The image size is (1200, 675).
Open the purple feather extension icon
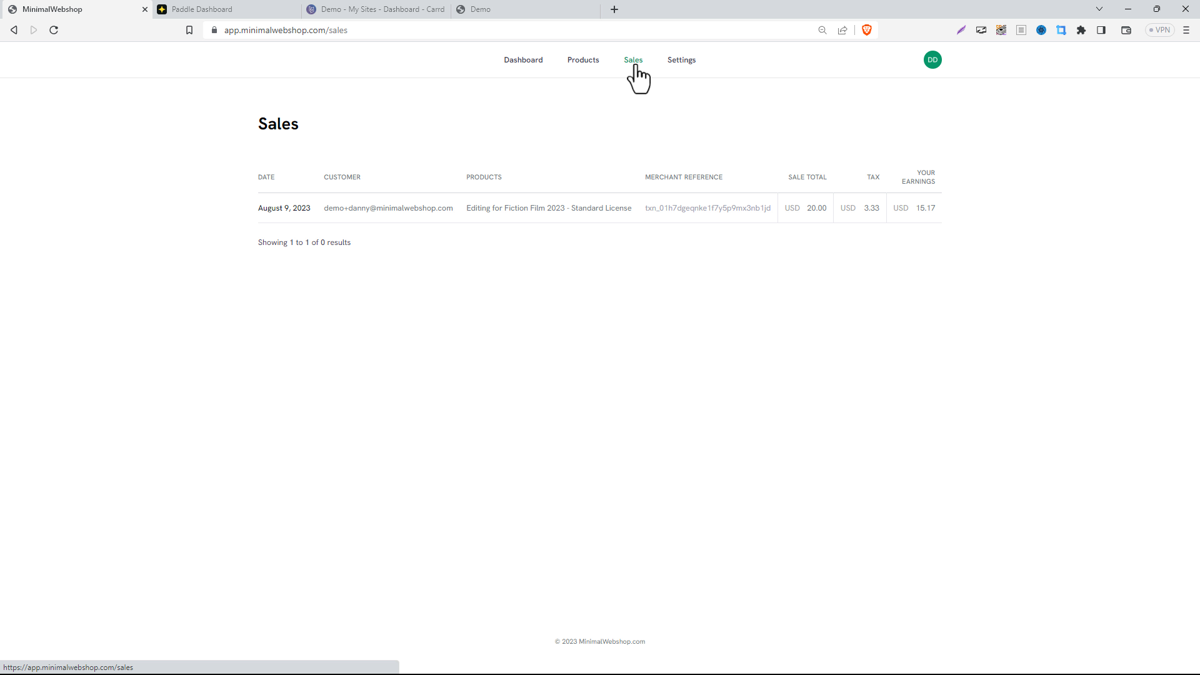click(961, 30)
